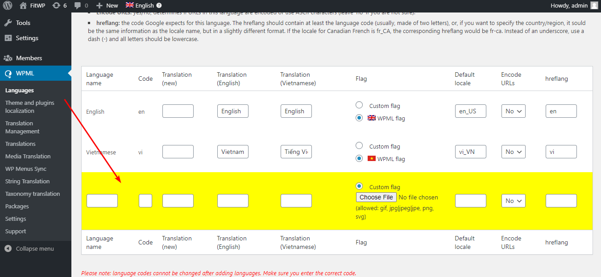Open String Translation submenu item
The height and width of the screenshot is (277, 601).
tap(27, 181)
